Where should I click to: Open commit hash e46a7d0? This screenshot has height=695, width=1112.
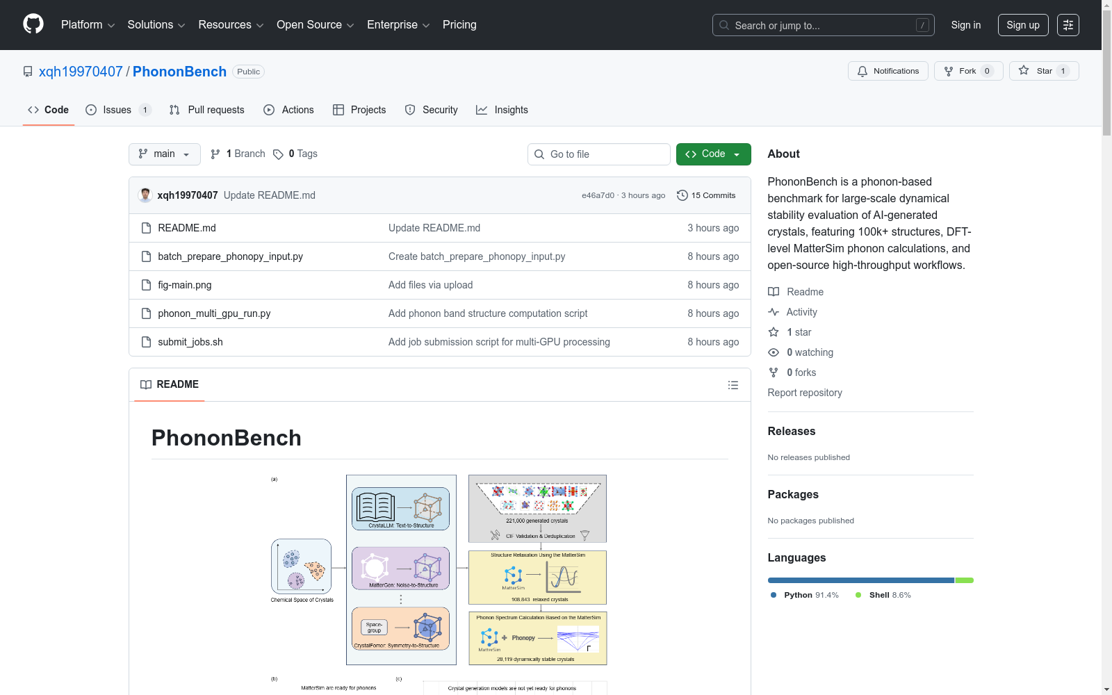[598, 195]
